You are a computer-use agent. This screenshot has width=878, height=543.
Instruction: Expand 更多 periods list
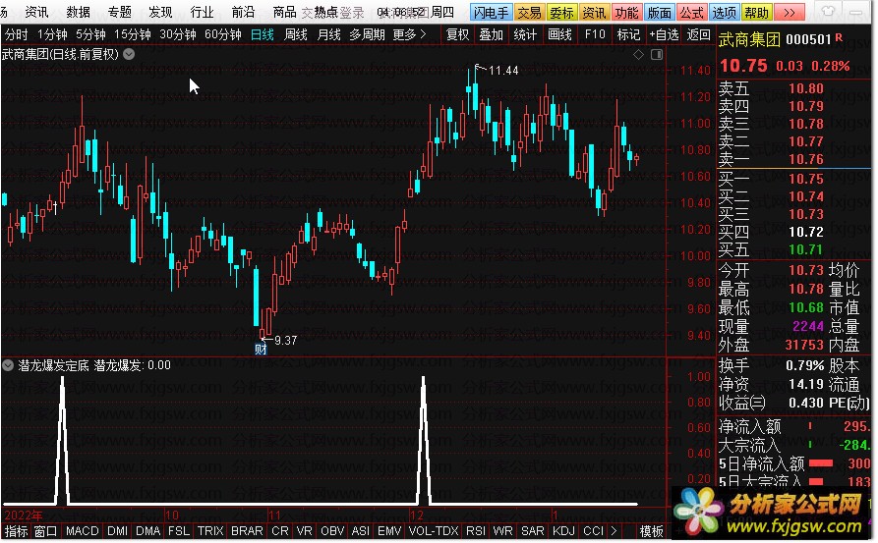tap(409, 34)
